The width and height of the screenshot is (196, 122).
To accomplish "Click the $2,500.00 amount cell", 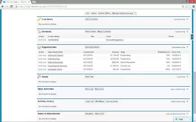I will point(115,59).
